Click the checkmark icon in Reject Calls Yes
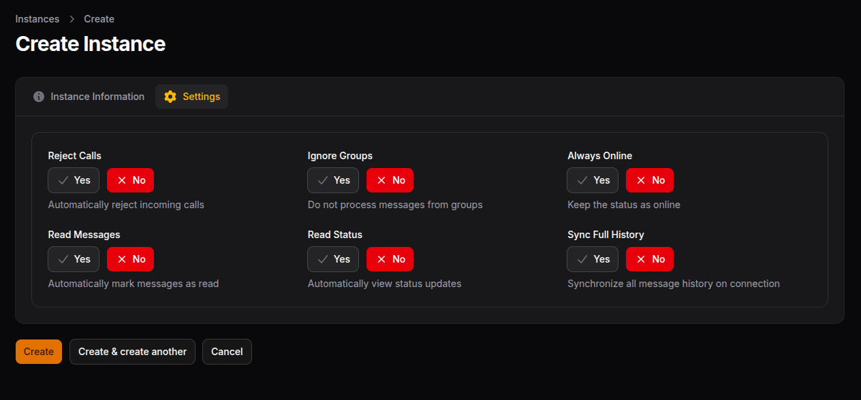 point(63,180)
